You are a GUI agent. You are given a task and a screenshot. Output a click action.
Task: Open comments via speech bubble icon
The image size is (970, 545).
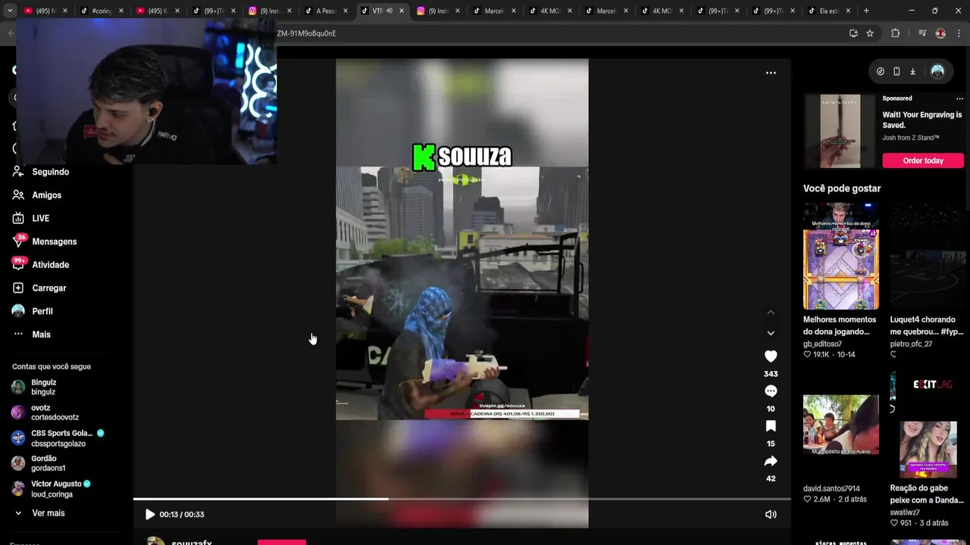point(771,391)
